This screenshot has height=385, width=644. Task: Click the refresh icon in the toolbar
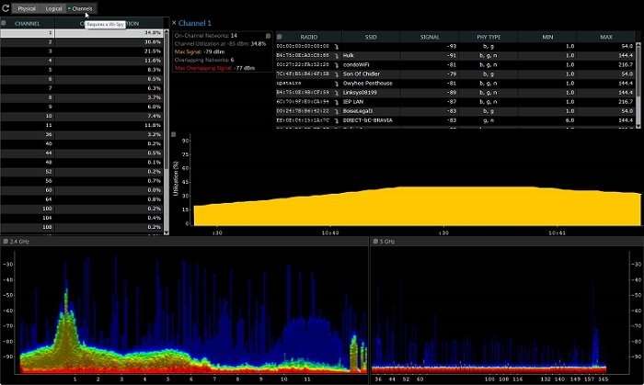[6, 8]
